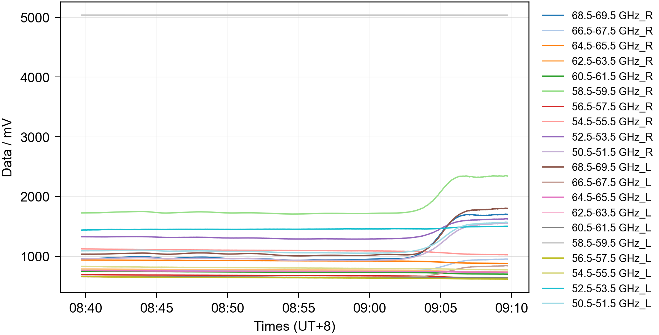Click the 68.5-69.5 GHz_L legend label
This screenshot has height=335, width=659.
tap(611, 167)
